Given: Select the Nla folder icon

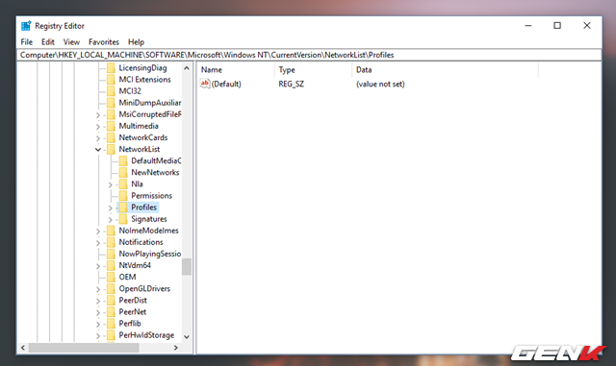Looking at the screenshot, I should pyautogui.click(x=123, y=184).
